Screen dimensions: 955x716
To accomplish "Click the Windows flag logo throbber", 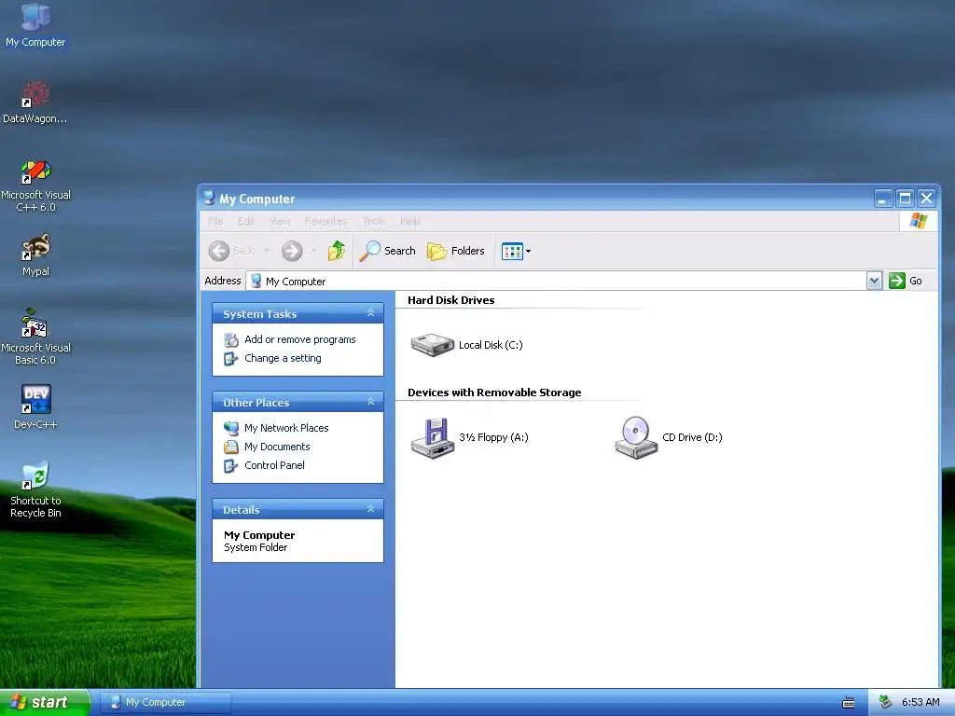I will (919, 221).
